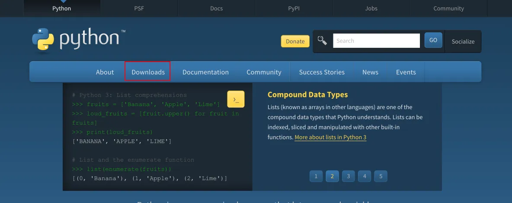The image size is (512, 203).
Task: Open the Python top bar tab
Action: (62, 9)
